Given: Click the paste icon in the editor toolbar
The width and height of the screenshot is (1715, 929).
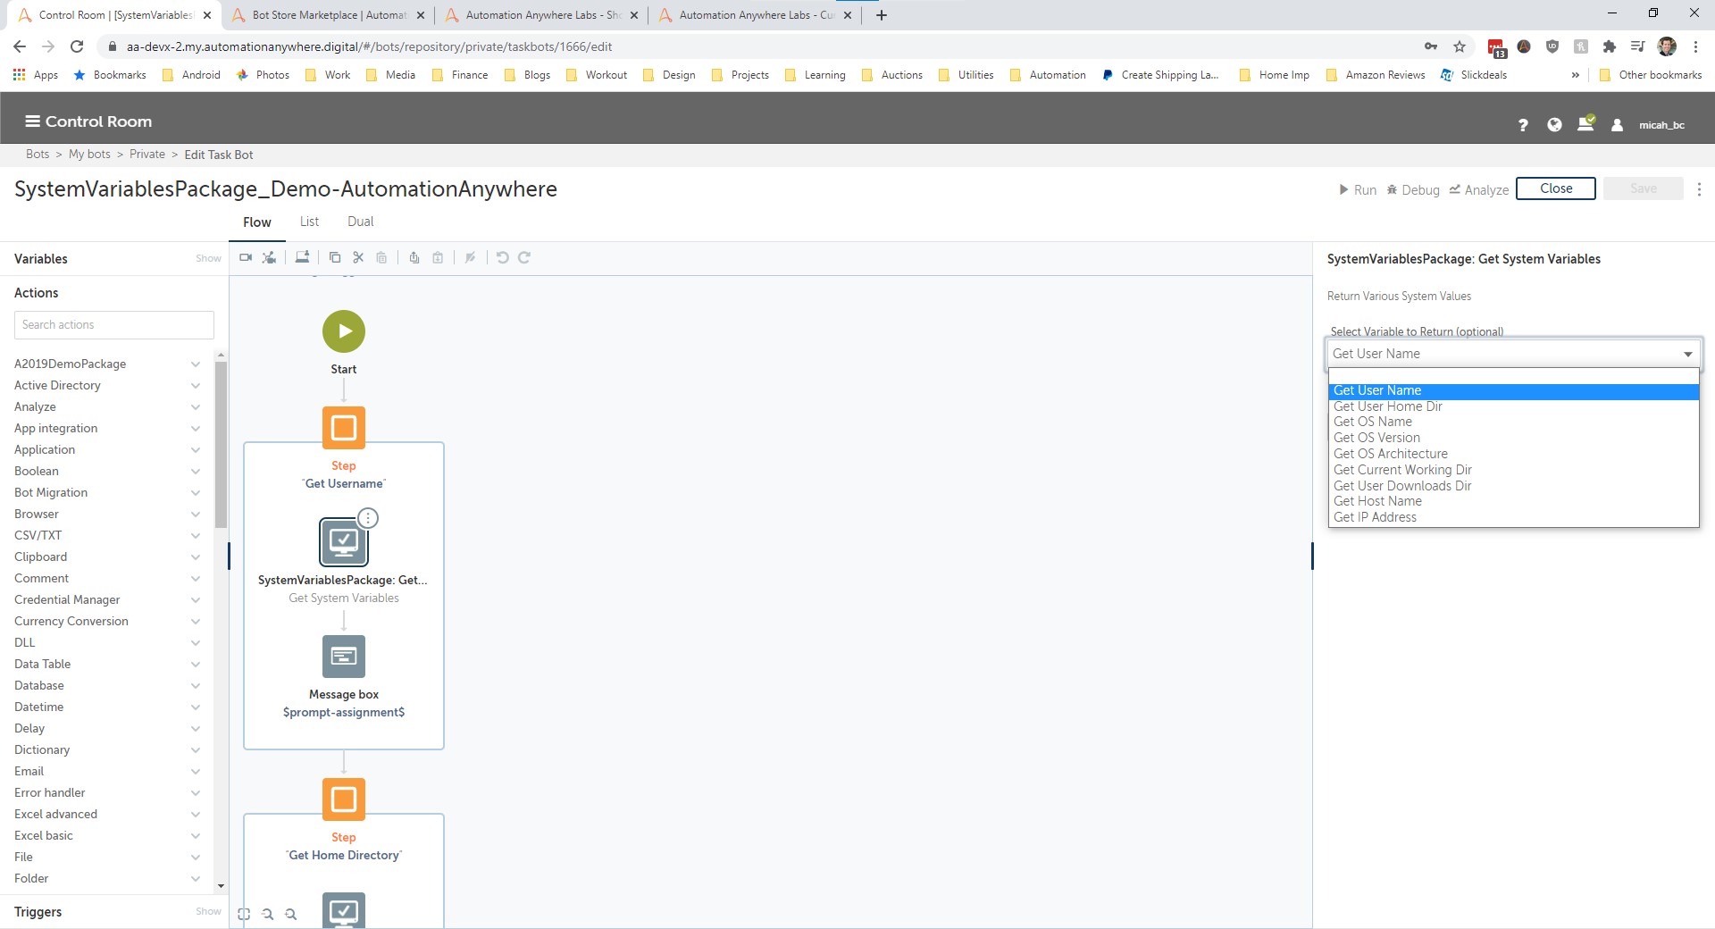Looking at the screenshot, I should pyautogui.click(x=381, y=257).
